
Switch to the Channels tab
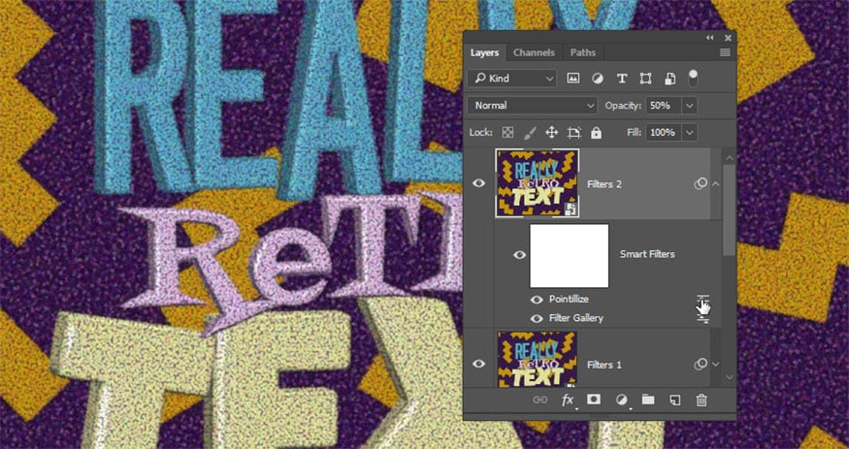click(x=534, y=52)
